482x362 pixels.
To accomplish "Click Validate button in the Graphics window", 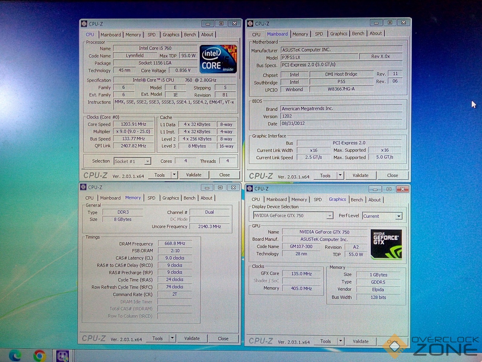I will click(x=361, y=341).
